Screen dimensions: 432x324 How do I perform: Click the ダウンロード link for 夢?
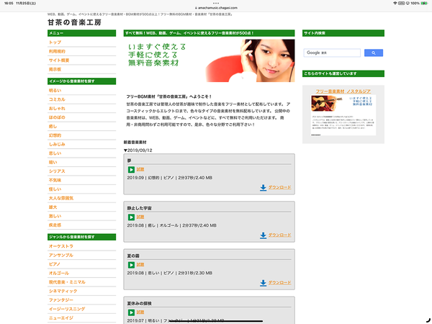pos(279,187)
